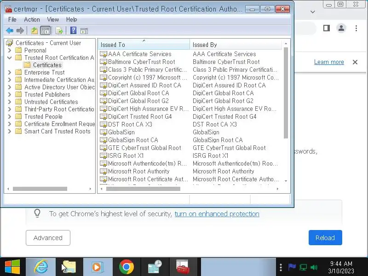Sort by the Issued By column header
368x276 pixels.
236,45
